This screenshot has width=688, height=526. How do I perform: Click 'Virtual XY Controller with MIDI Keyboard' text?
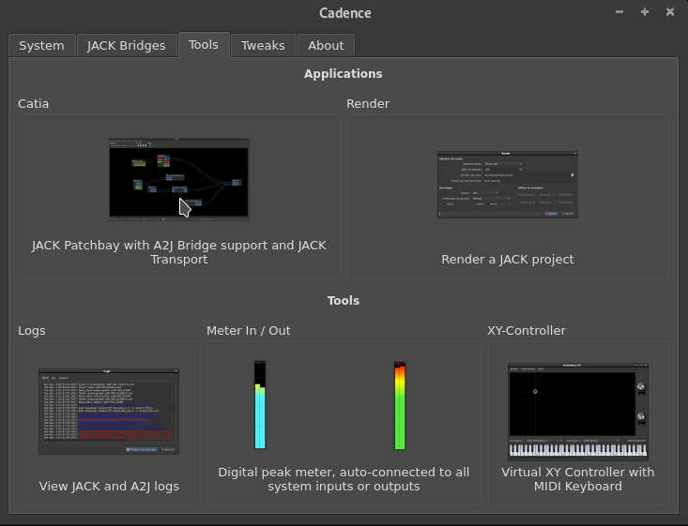578,479
